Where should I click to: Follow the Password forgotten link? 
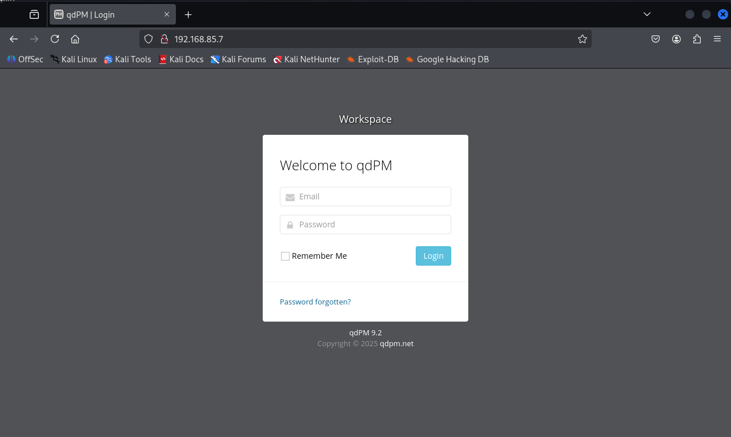click(315, 302)
